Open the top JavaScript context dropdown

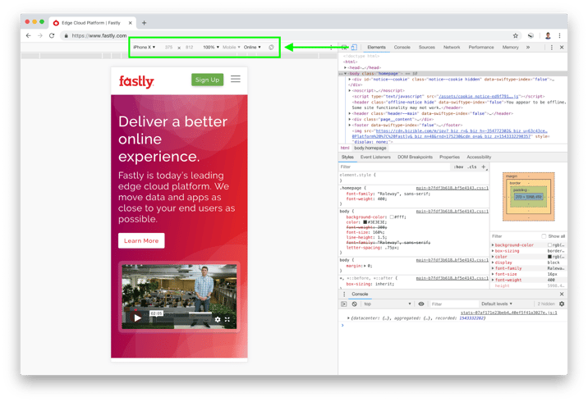point(388,304)
